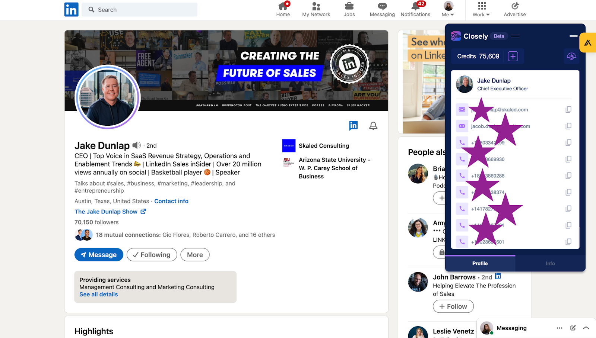Switch to the Info tab in Closely
Viewport: 596px width, 338px height.
(550, 263)
